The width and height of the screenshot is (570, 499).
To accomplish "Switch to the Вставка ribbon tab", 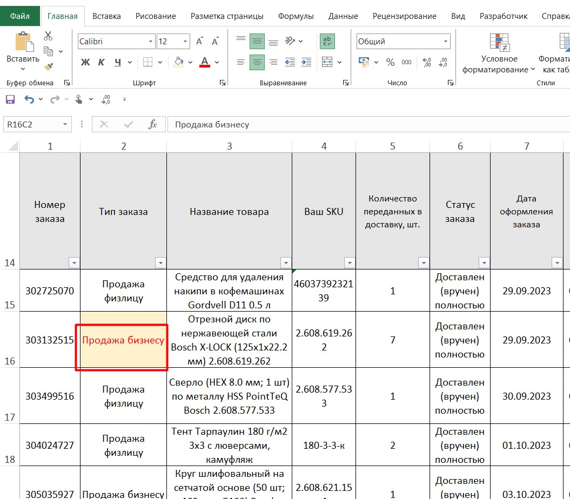I will [x=106, y=16].
